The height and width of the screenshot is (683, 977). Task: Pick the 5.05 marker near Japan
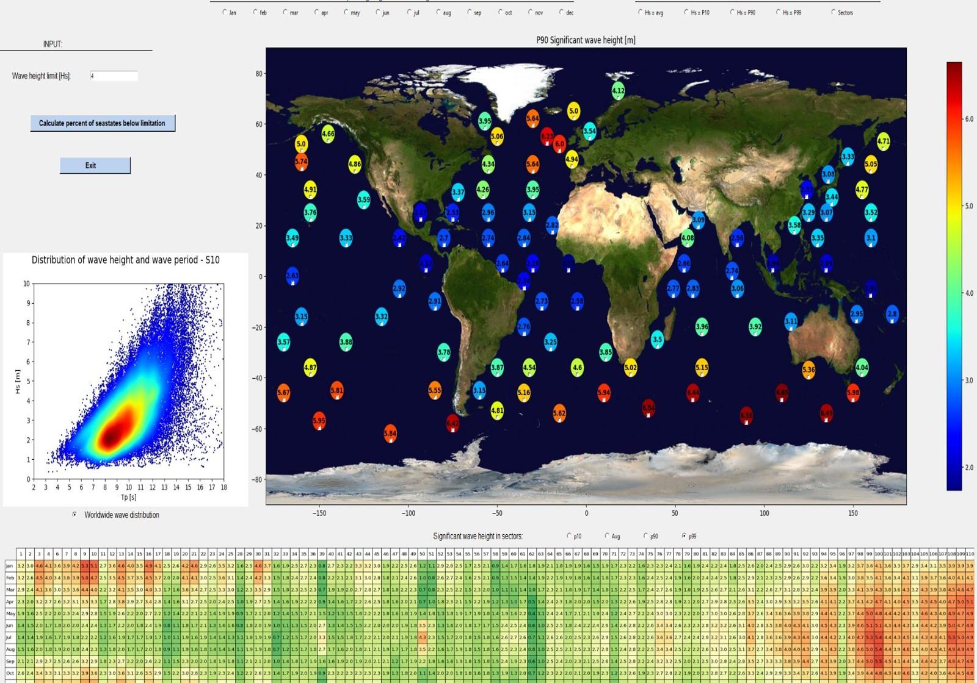pyautogui.click(x=871, y=165)
